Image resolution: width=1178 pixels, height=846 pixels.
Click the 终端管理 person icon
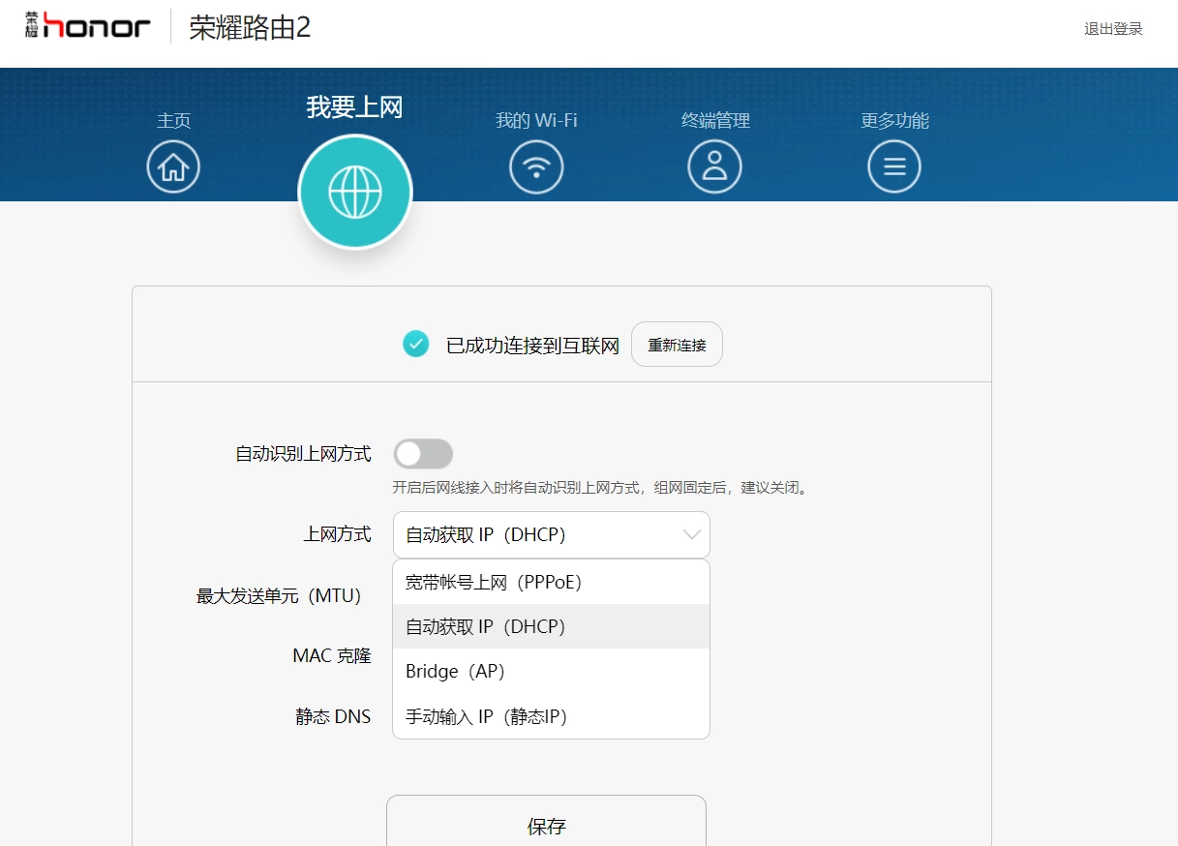pos(715,166)
